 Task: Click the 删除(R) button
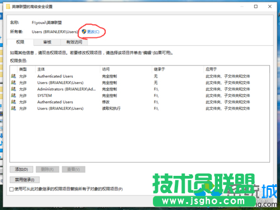click(x=48, y=169)
